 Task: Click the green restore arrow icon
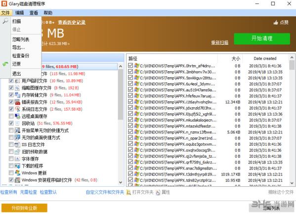(x=5, y=64)
